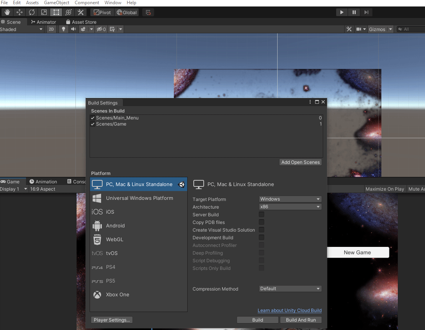Select the Scale tool
425x330 pixels.
[44, 12]
